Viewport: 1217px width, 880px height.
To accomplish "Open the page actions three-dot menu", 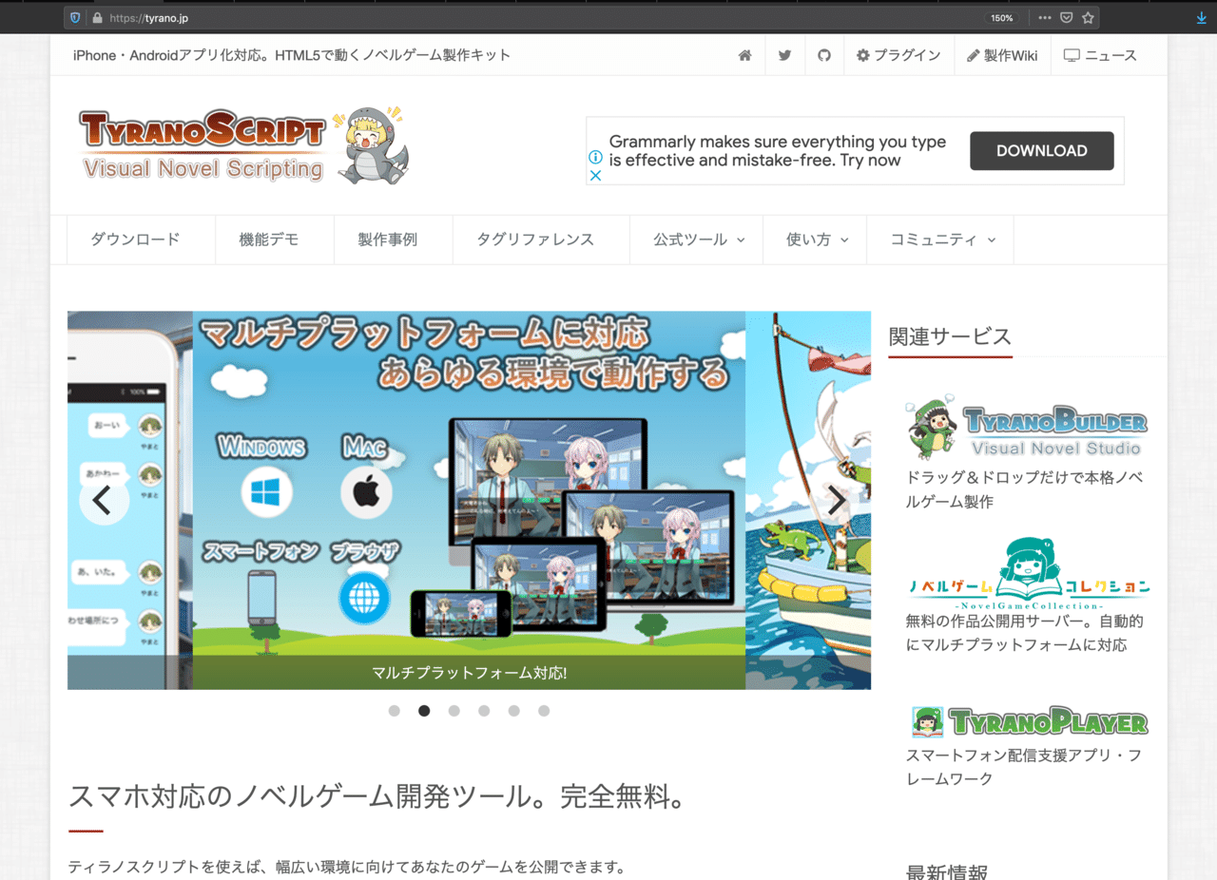I will (1045, 17).
